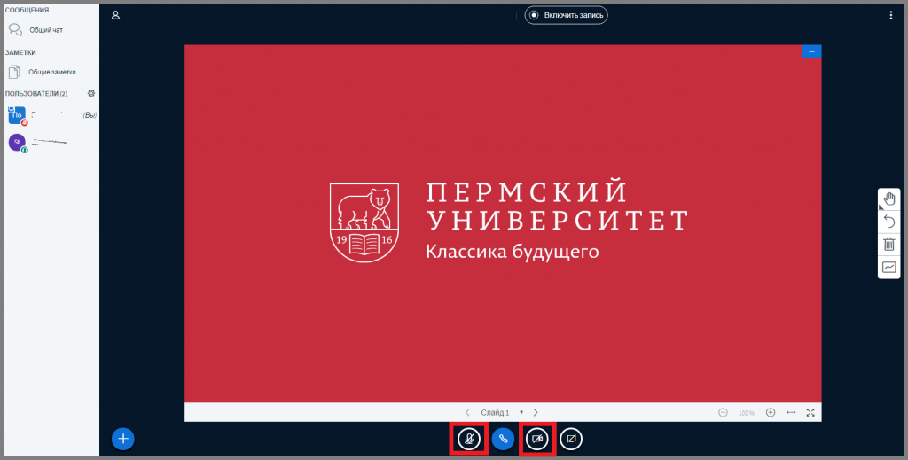Click the blue leave audio phone button

click(x=503, y=439)
